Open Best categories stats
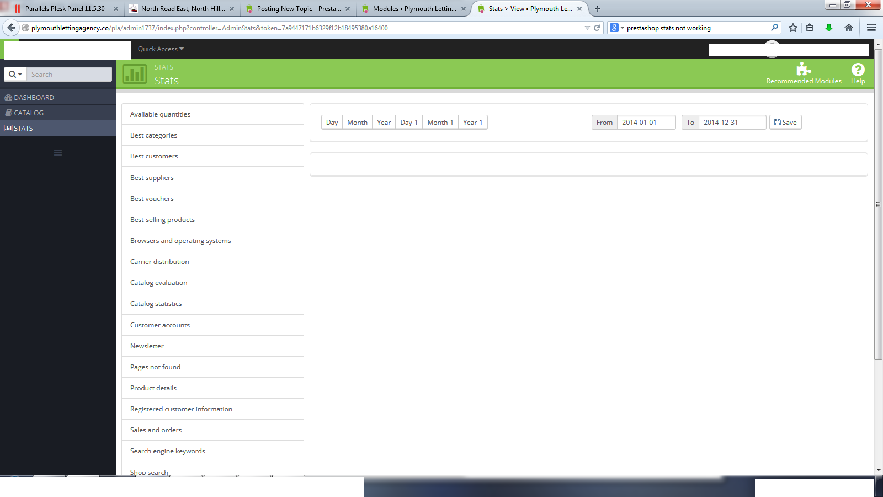Viewport: 883px width, 497px height. point(212,135)
